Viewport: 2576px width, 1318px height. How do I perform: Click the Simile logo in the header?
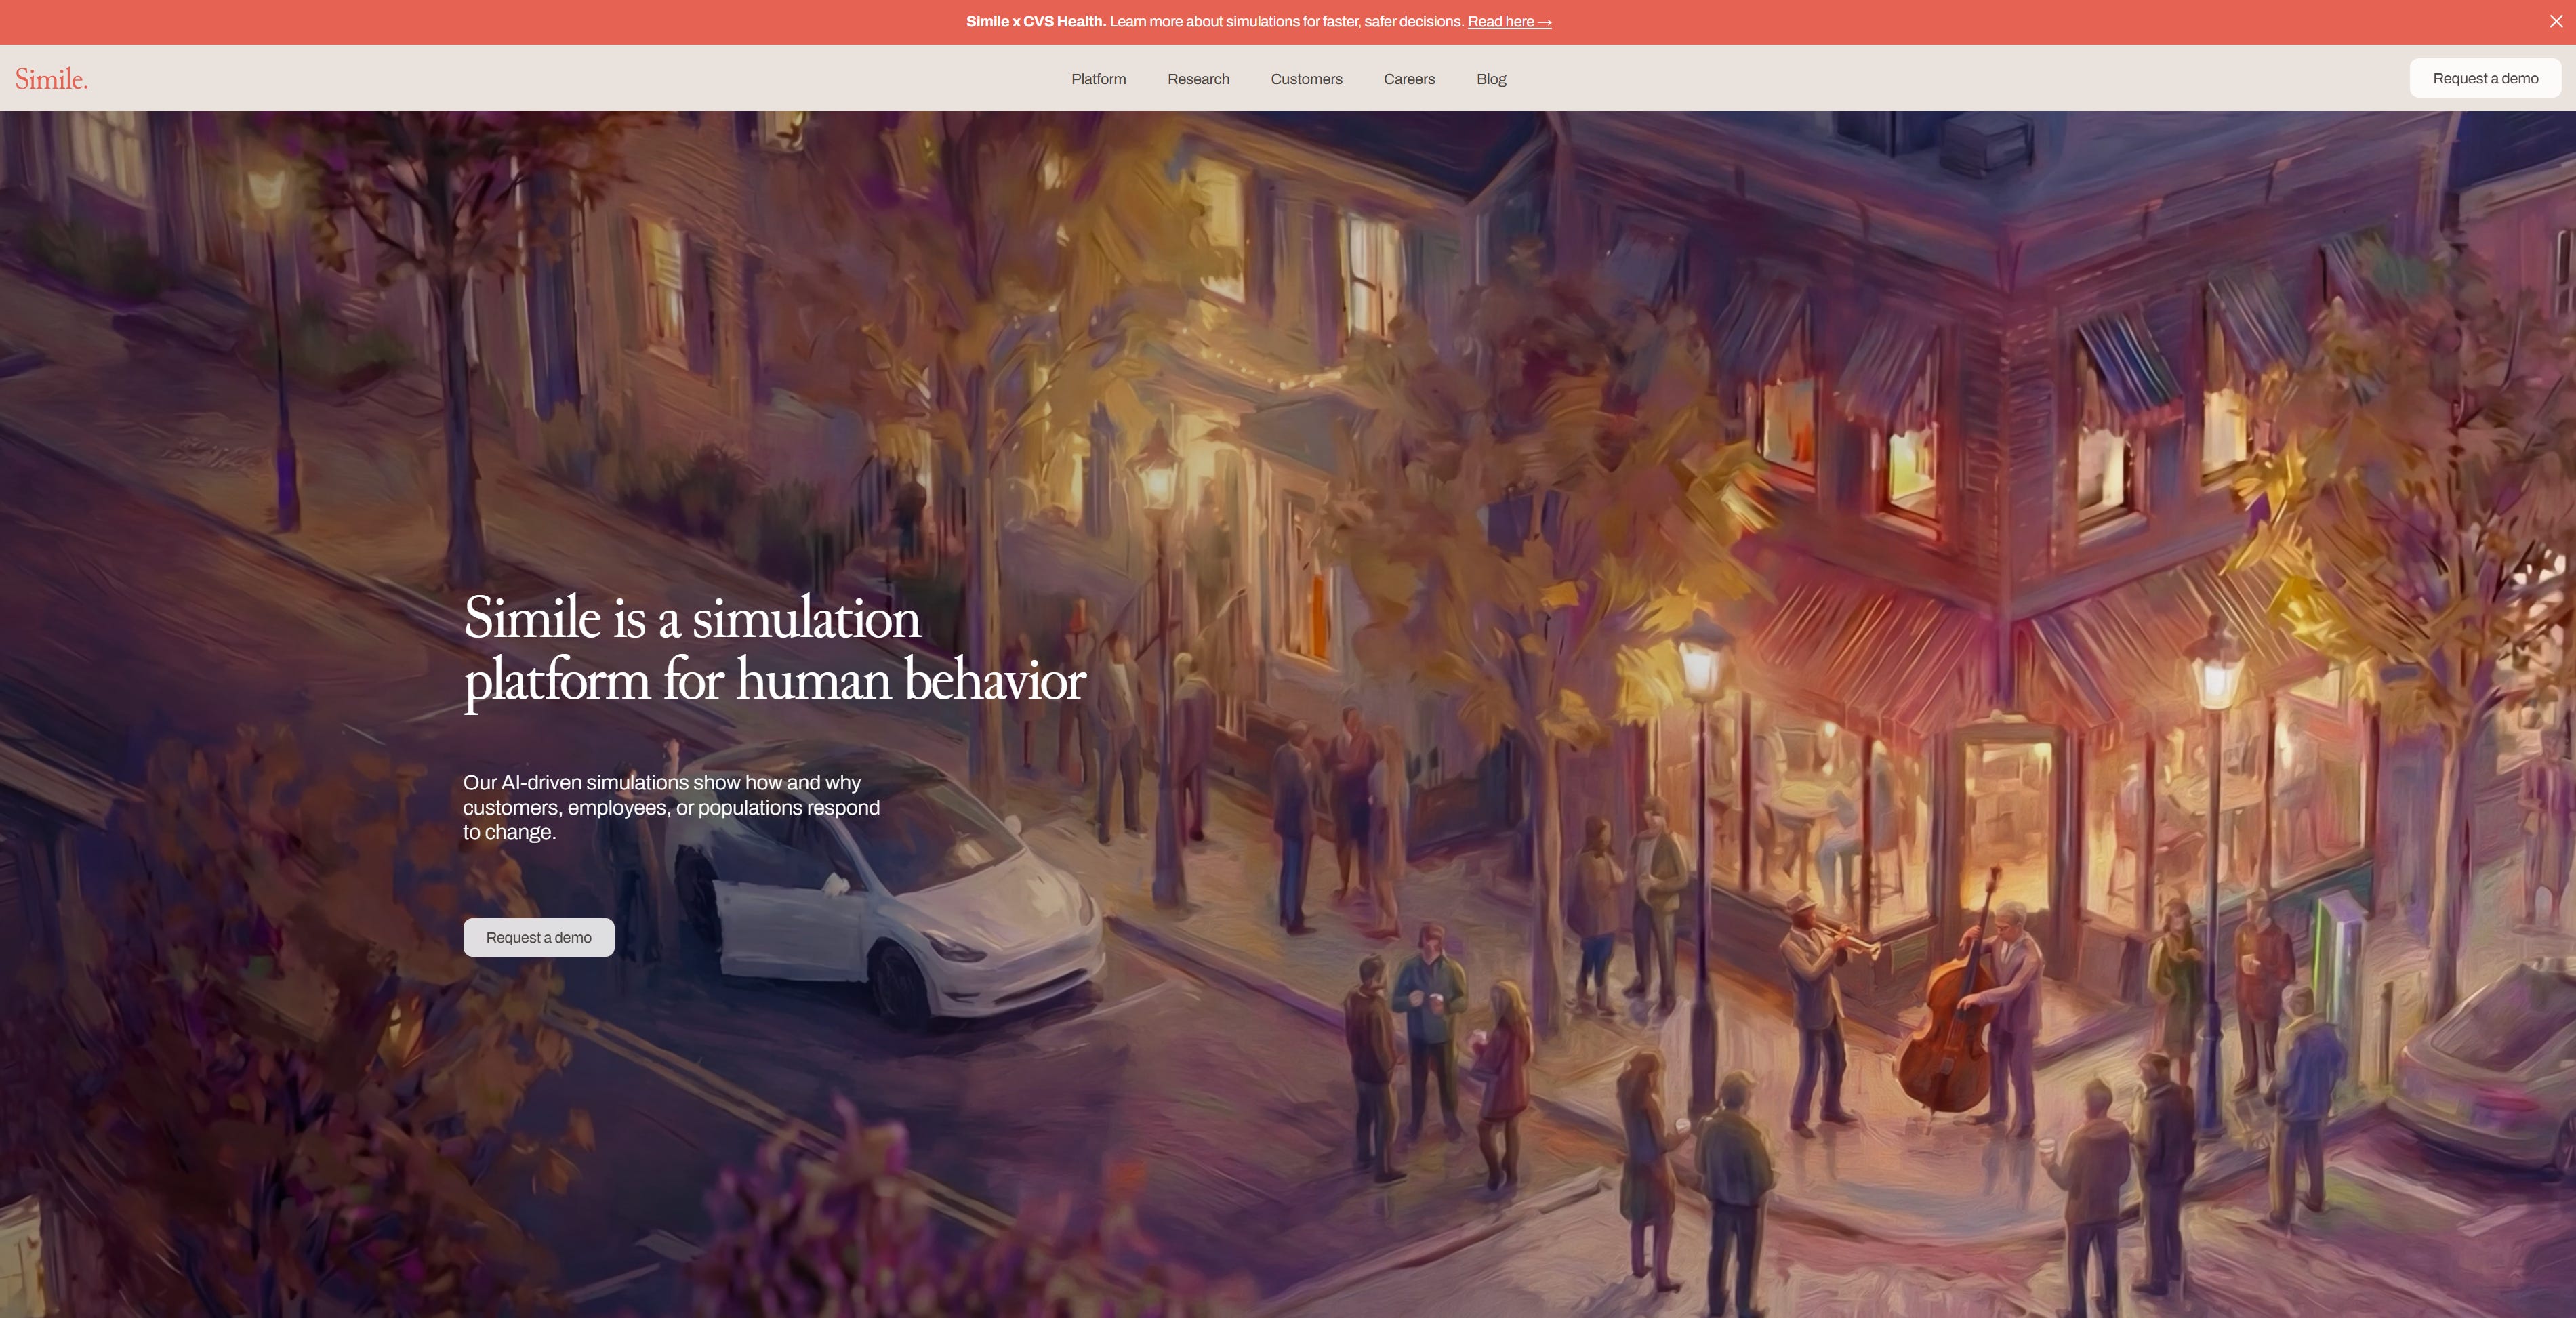tap(51, 79)
